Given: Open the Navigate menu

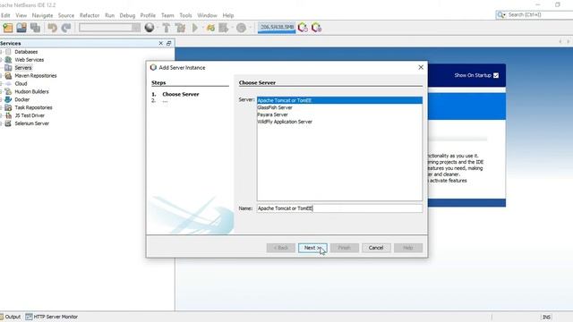Looking at the screenshot, I should point(42,15).
